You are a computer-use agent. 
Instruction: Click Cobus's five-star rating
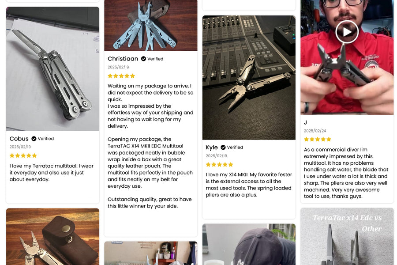pyautogui.click(x=23, y=155)
